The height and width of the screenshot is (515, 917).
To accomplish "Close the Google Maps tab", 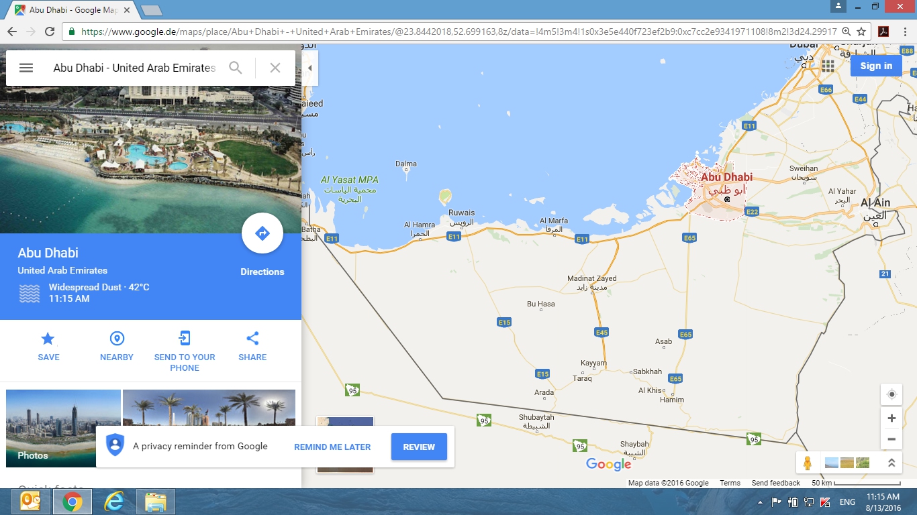I will [127, 10].
